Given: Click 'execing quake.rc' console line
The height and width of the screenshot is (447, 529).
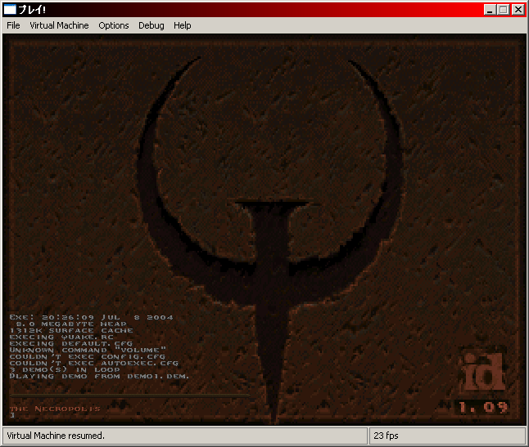Looking at the screenshot, I should [x=61, y=337].
